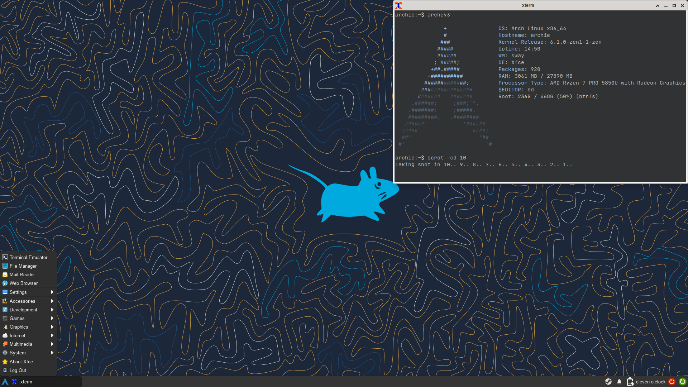
Task: Click the Kernel Release 6.1.0-zen1-1-zen line
Action: tap(550, 42)
